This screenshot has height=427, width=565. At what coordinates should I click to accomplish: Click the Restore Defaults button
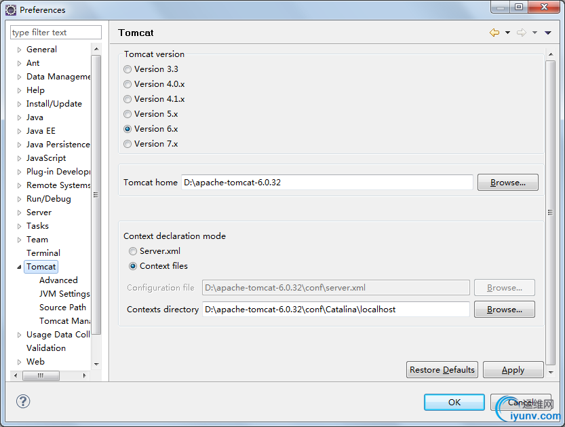pos(442,370)
